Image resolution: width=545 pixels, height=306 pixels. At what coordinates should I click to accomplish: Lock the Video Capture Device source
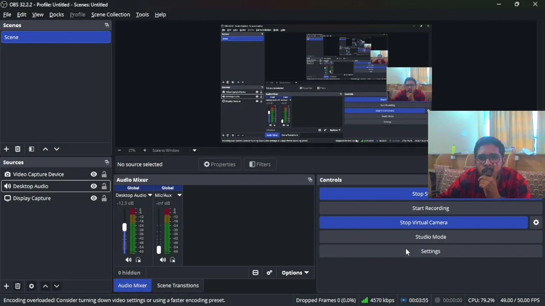(x=104, y=174)
